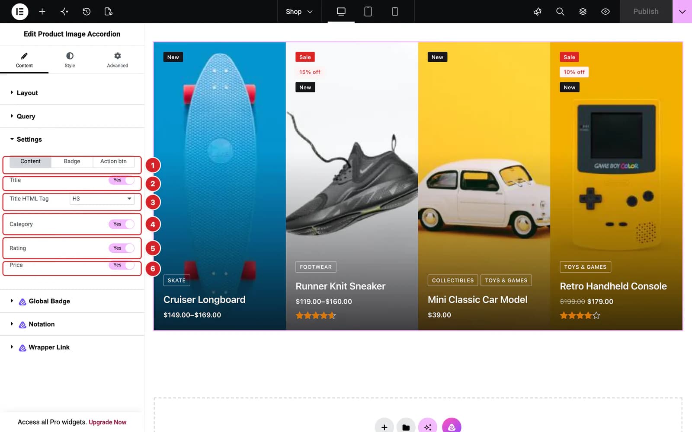
Task: Expand the Global Badge section
Action: (x=72, y=301)
